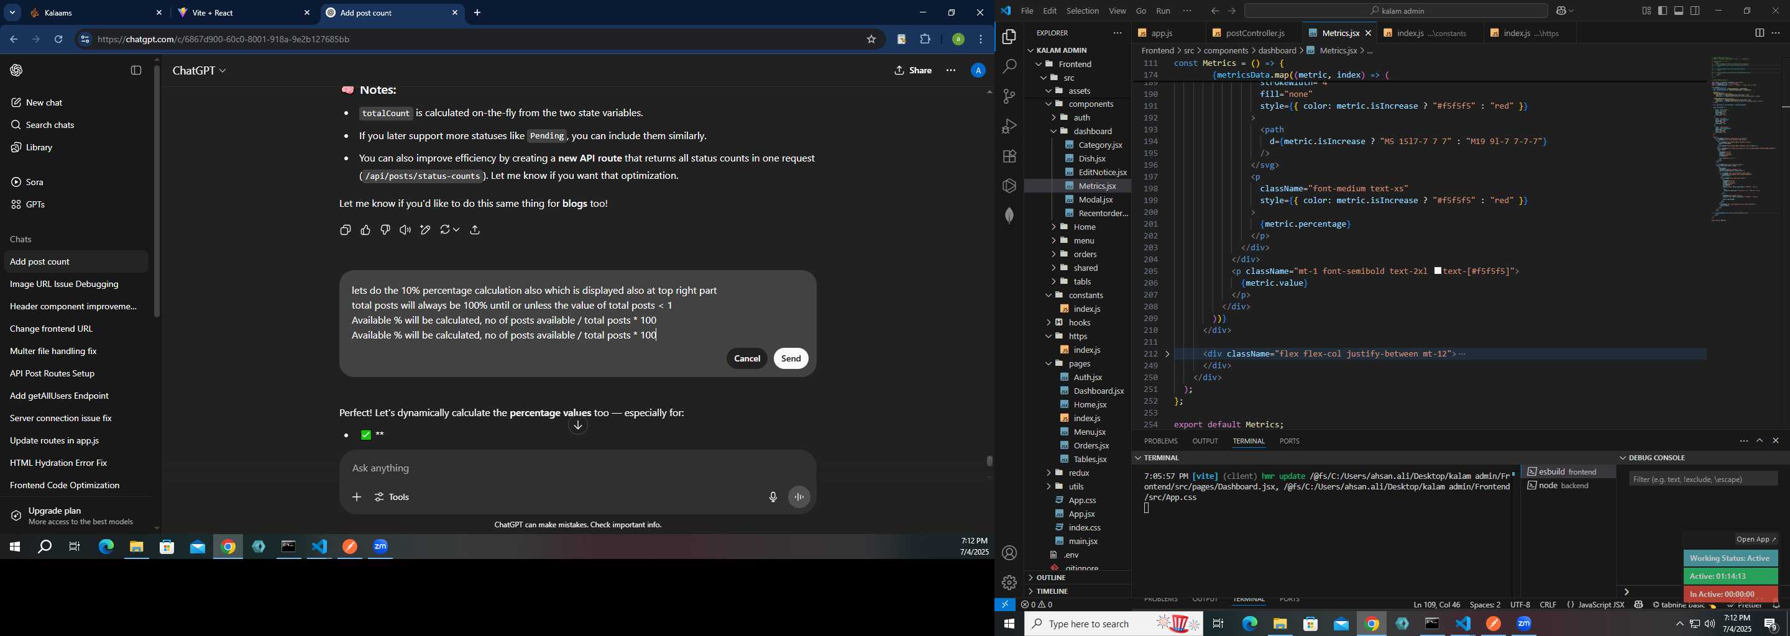1790x636 pixels.
Task: Toggle VS Code primary side bar layout
Action: (1662, 11)
